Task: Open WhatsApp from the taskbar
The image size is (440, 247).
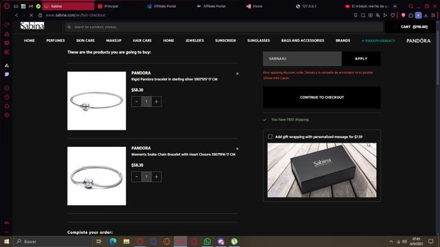Action: [208, 242]
